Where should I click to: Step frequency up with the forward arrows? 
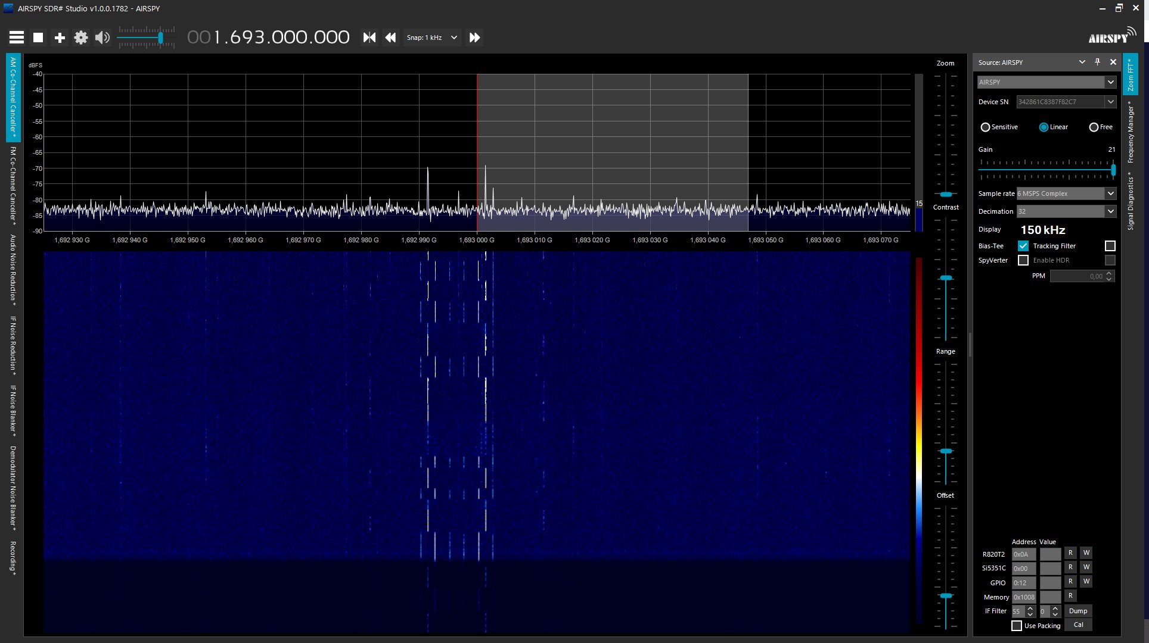click(x=475, y=38)
